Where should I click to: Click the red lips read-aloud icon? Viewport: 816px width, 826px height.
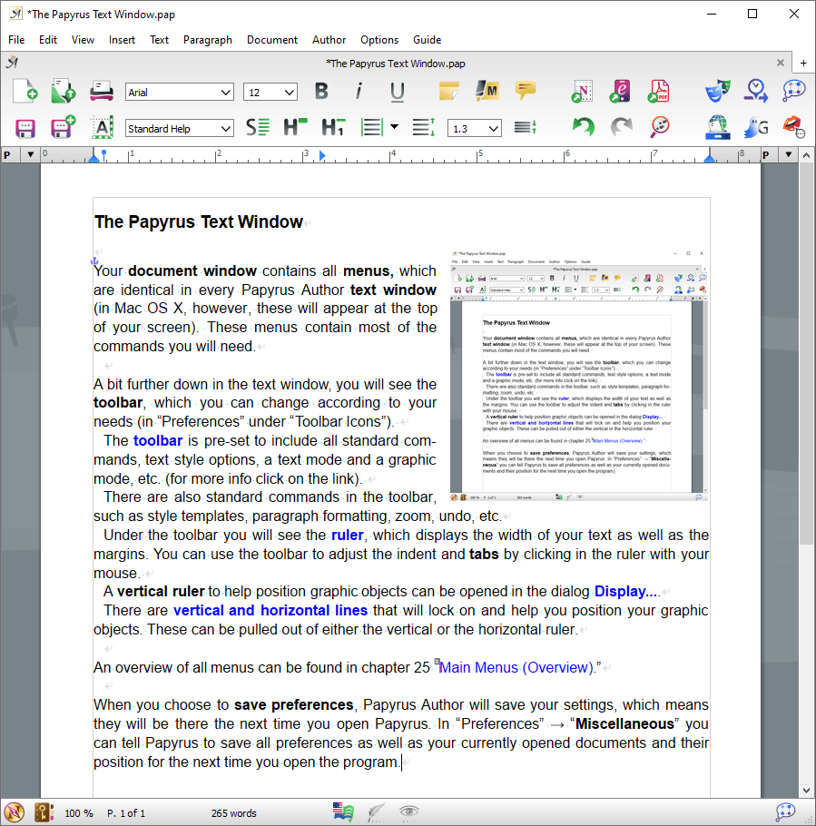[x=794, y=127]
